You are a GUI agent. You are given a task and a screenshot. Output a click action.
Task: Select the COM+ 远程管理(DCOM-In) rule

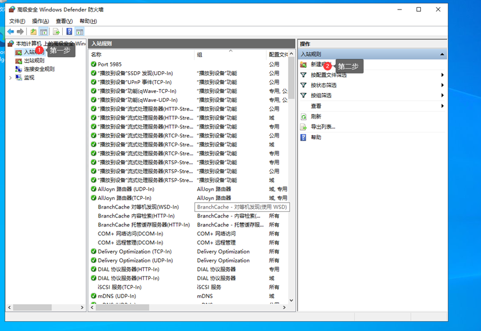click(130, 243)
